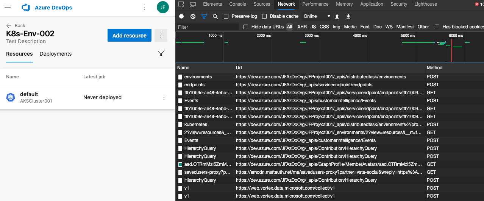Image resolution: width=484 pixels, height=201 pixels.
Task: Open the Online throttling dropdown
Action: (317, 16)
